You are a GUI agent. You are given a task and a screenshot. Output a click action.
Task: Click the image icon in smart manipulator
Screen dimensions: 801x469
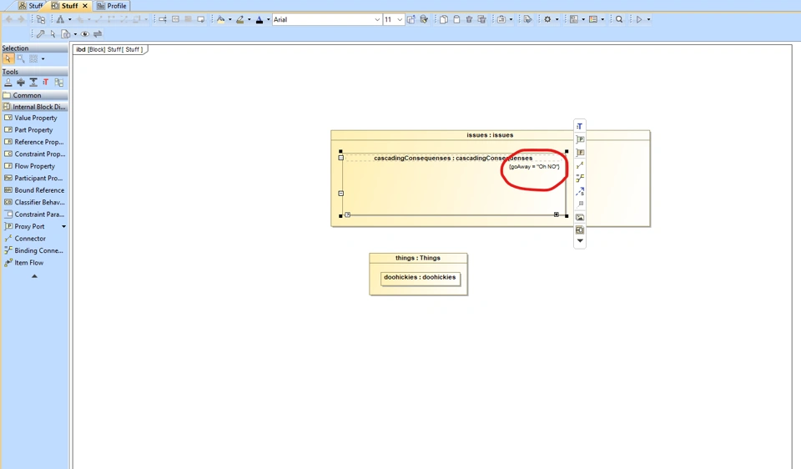click(580, 218)
